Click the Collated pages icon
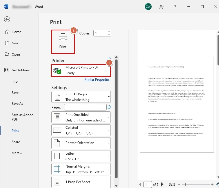Screen dimensions: 219x188 point(57,130)
